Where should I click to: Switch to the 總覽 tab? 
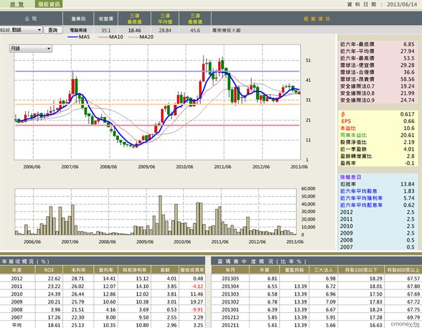coord(17,4)
